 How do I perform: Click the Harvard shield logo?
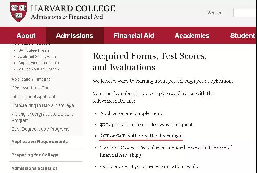tap(18, 12)
